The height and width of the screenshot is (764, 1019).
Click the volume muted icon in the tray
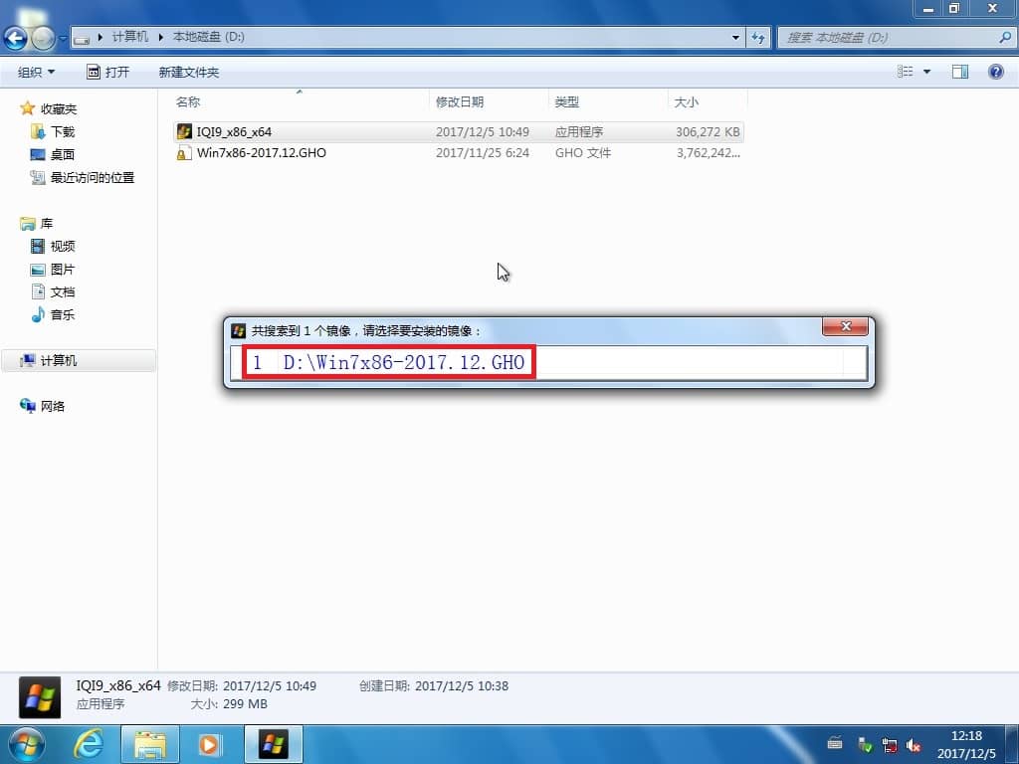(x=914, y=745)
